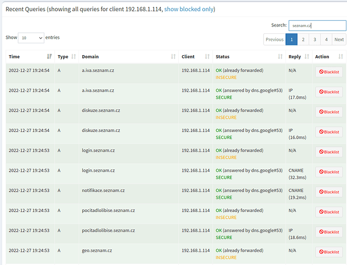Sort by the Reply column header
This screenshot has height=265, width=347.
pyautogui.click(x=298, y=57)
